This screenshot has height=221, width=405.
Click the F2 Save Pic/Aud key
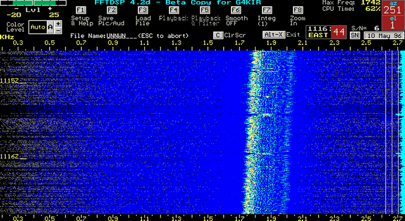click(x=112, y=10)
